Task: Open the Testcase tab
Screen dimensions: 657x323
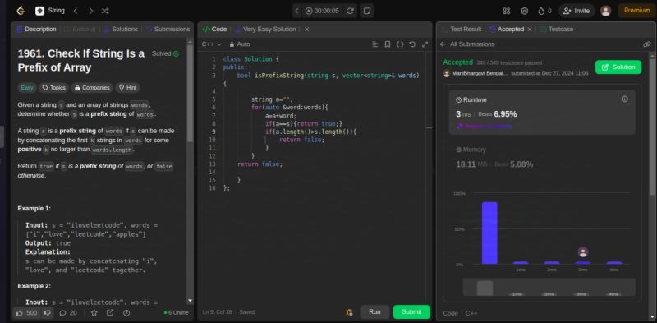Action: click(557, 30)
